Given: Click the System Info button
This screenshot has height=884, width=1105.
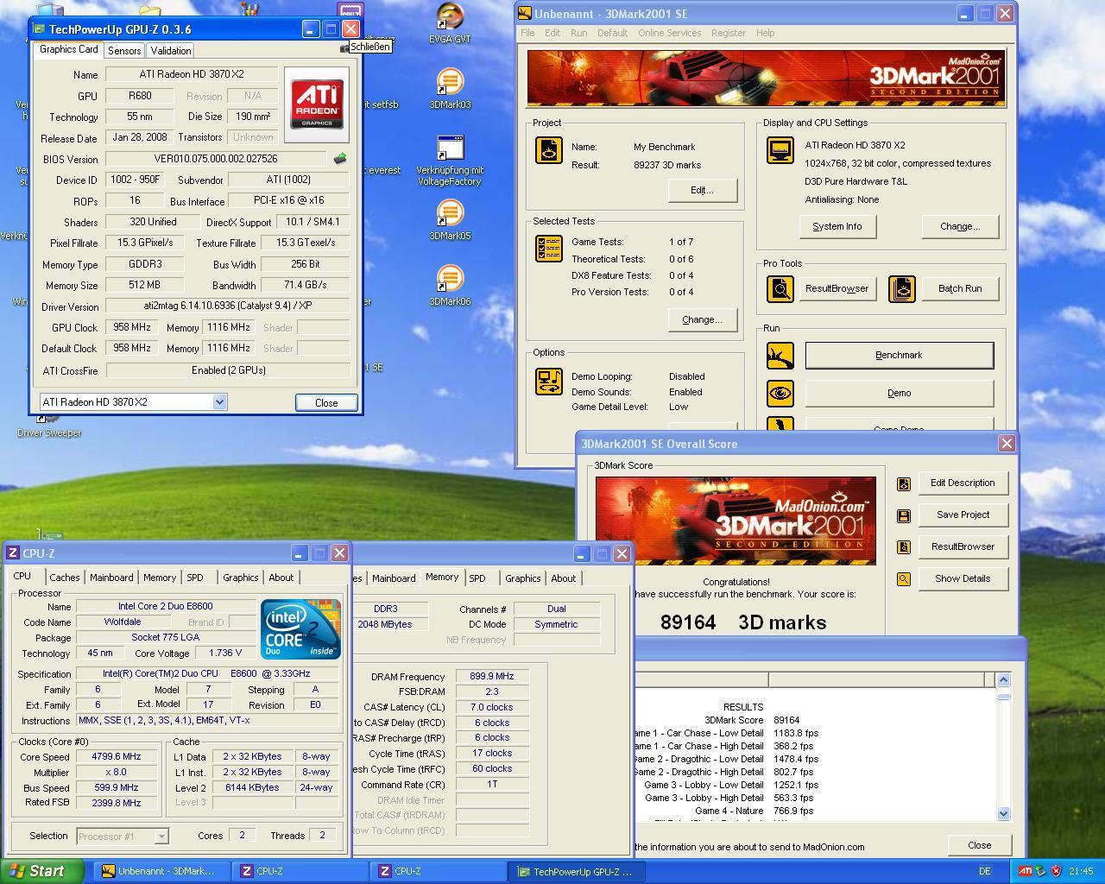Looking at the screenshot, I should point(837,226).
